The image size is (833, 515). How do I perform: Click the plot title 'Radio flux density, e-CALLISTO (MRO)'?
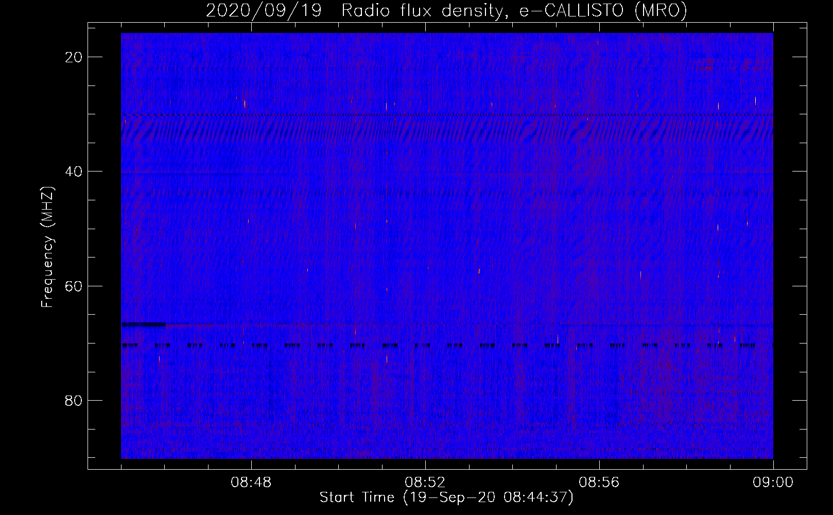point(514,10)
